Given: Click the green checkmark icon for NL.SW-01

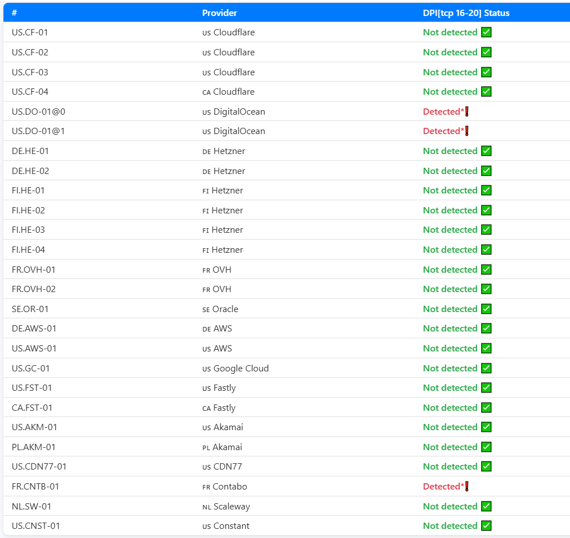Looking at the screenshot, I should click(486, 506).
